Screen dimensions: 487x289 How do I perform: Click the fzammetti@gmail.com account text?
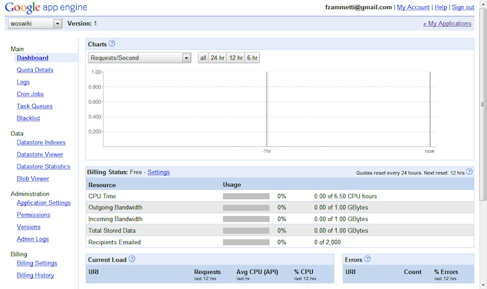359,7
